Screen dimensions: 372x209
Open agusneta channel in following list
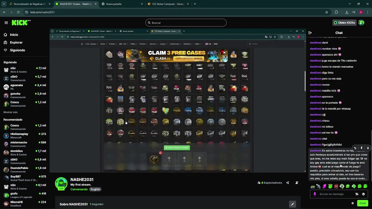point(25,87)
